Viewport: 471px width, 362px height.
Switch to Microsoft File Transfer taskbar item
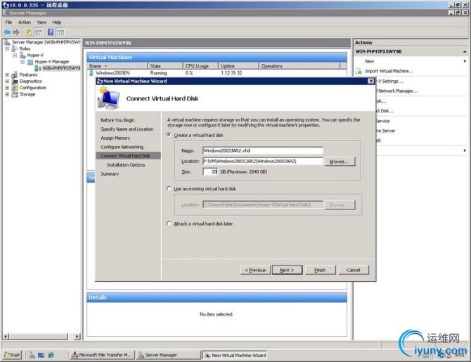tap(103, 355)
